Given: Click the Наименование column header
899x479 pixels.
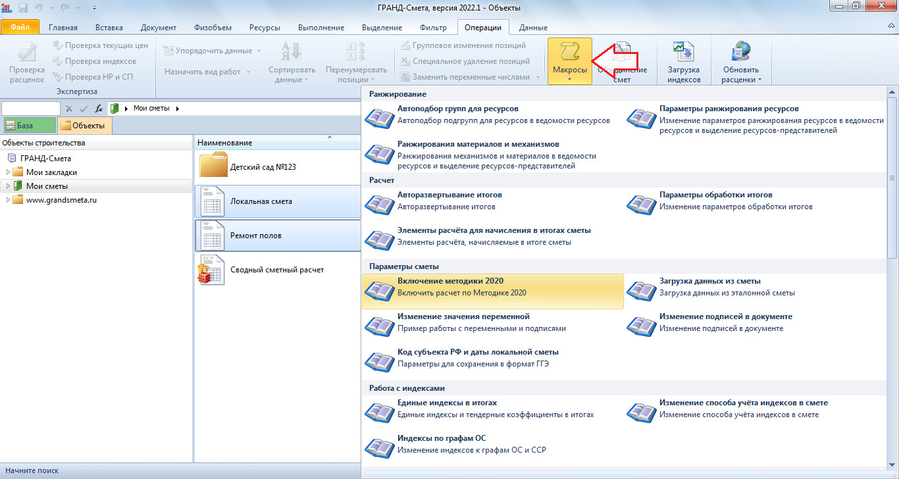Looking at the screenshot, I should 278,142.
